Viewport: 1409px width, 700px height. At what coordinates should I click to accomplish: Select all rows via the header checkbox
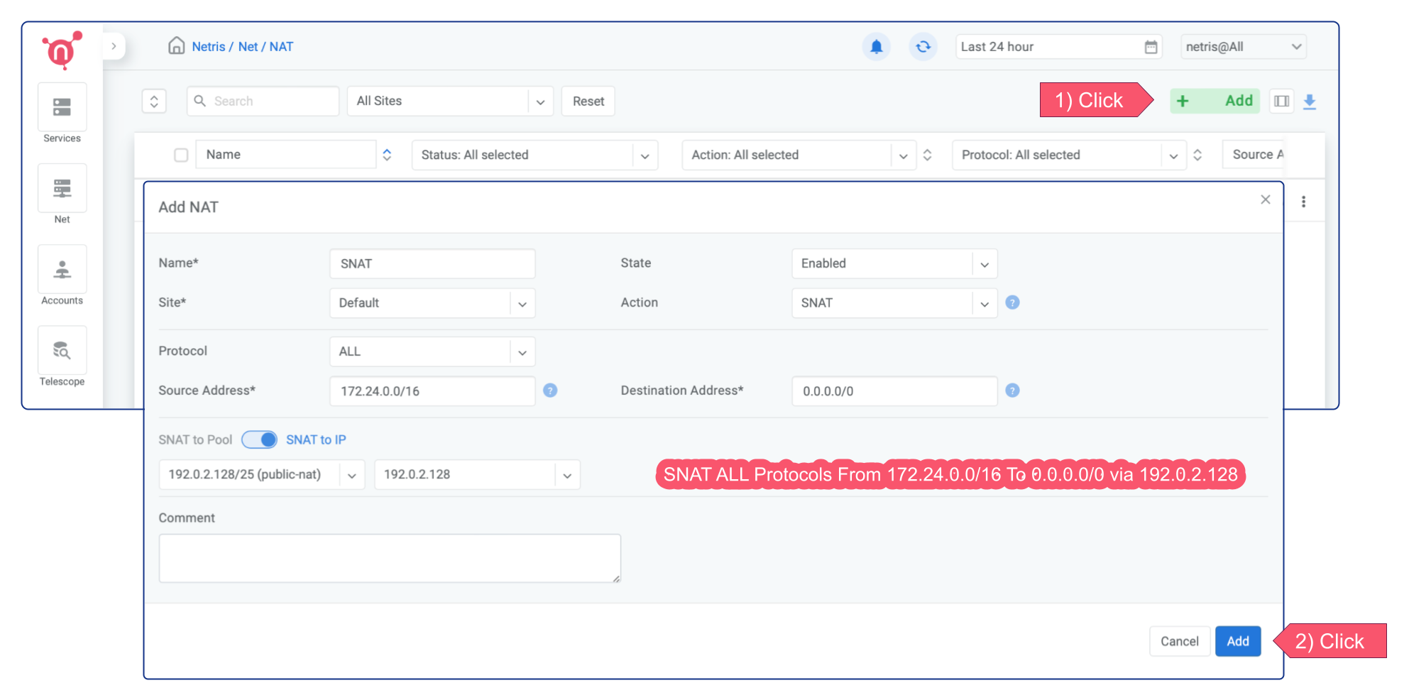tap(181, 154)
